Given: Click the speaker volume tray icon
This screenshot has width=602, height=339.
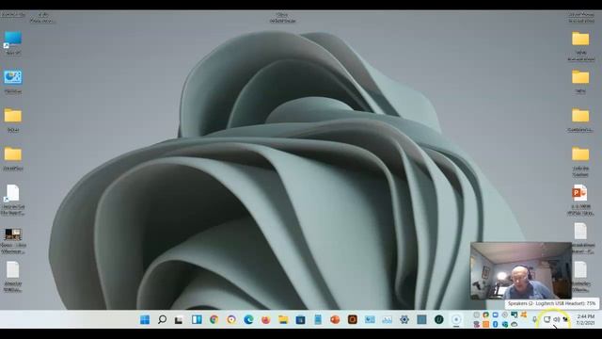Looking at the screenshot, I should click(556, 319).
